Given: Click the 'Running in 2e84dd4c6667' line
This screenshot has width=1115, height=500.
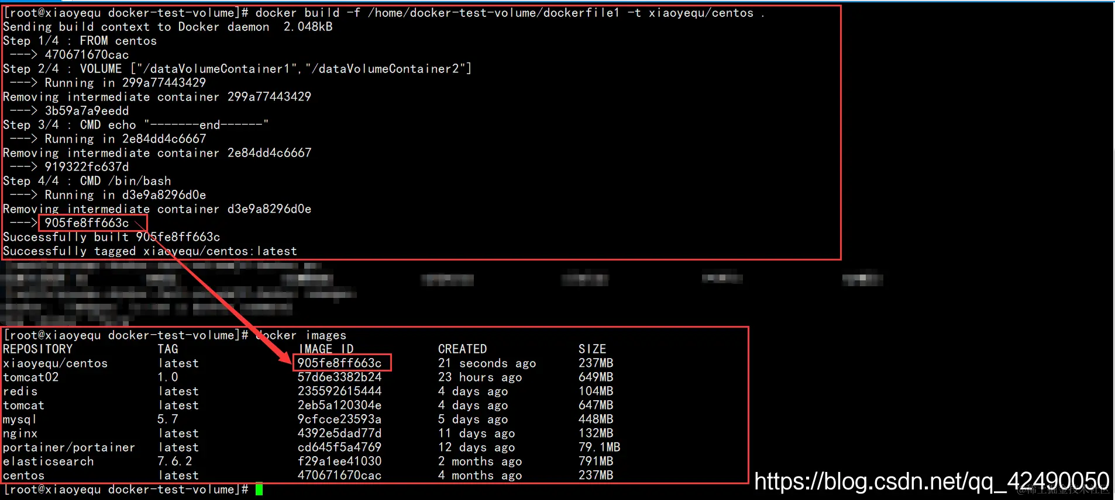Looking at the screenshot, I should click(x=125, y=139).
